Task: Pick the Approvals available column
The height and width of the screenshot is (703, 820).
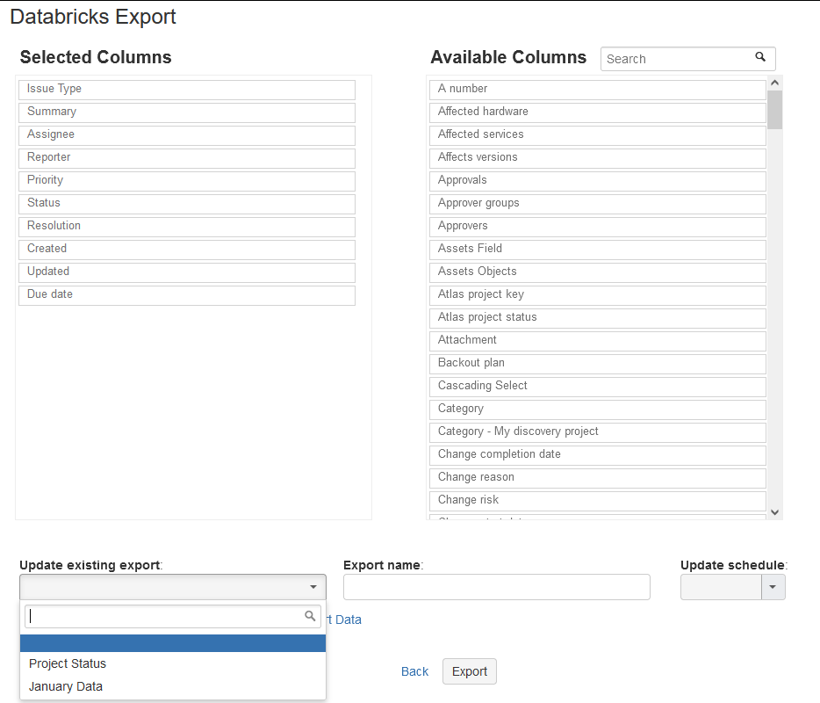Action: [x=598, y=181]
